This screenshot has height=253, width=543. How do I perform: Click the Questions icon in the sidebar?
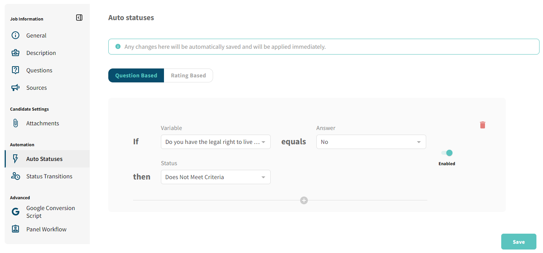pos(15,70)
